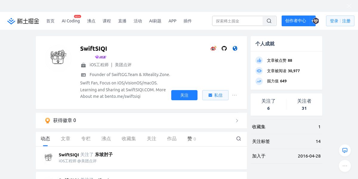
Task: Open 沸点 in the top navigation
Action: [x=91, y=21]
